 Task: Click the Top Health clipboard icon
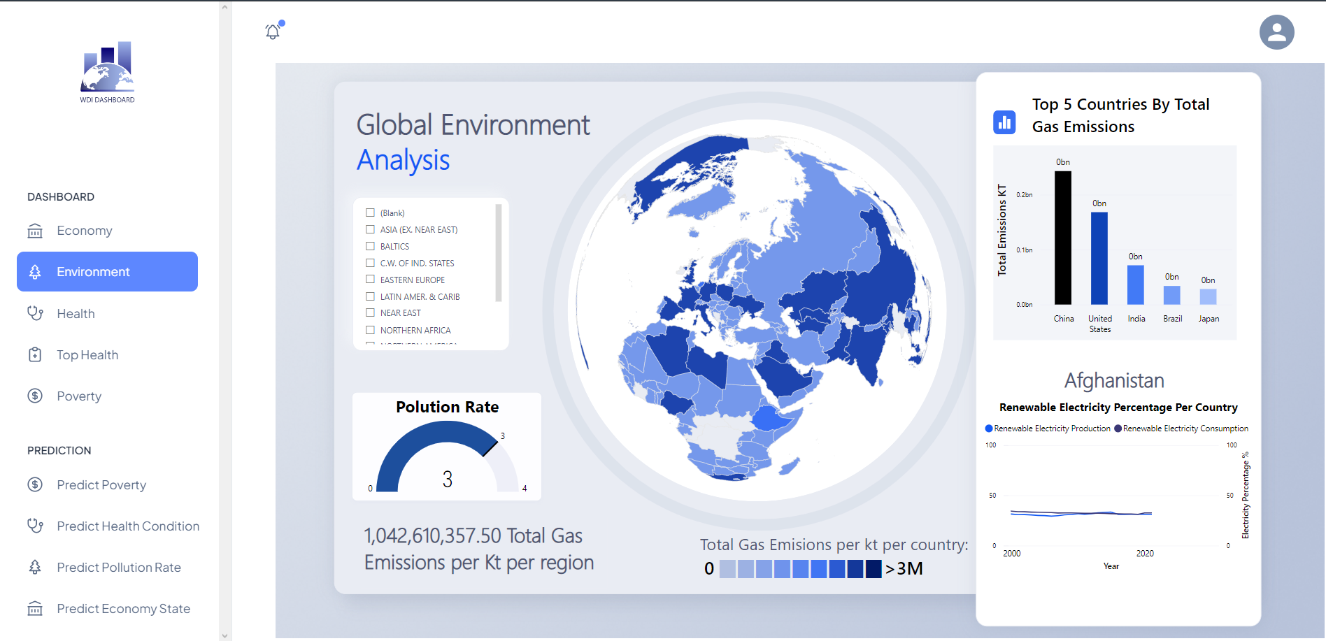tap(36, 354)
